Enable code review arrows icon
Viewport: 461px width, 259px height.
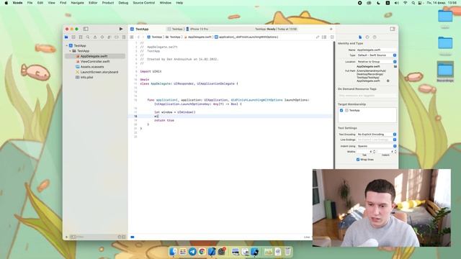pyautogui.click(x=318, y=37)
